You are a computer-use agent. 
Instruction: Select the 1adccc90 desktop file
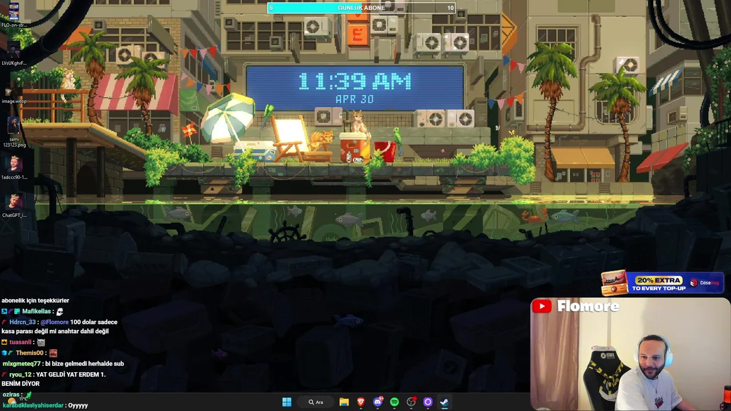(x=14, y=167)
